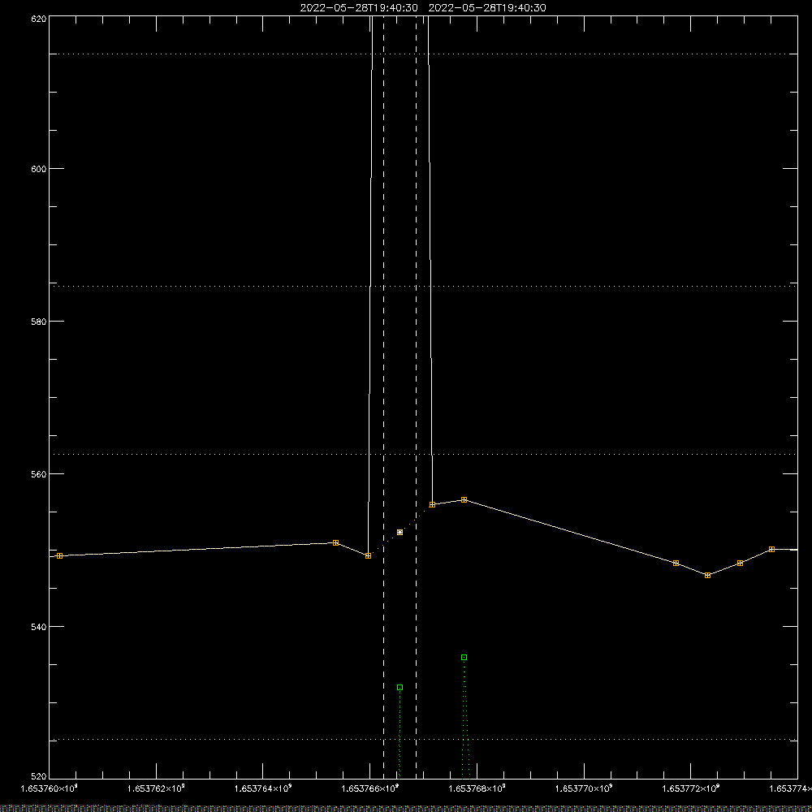The image size is (812, 812).
Task: Click the lowest horizontal dotted line near 525
Action: pos(424,740)
